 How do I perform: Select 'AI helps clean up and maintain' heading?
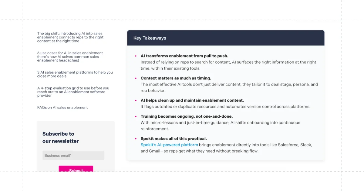point(192,100)
